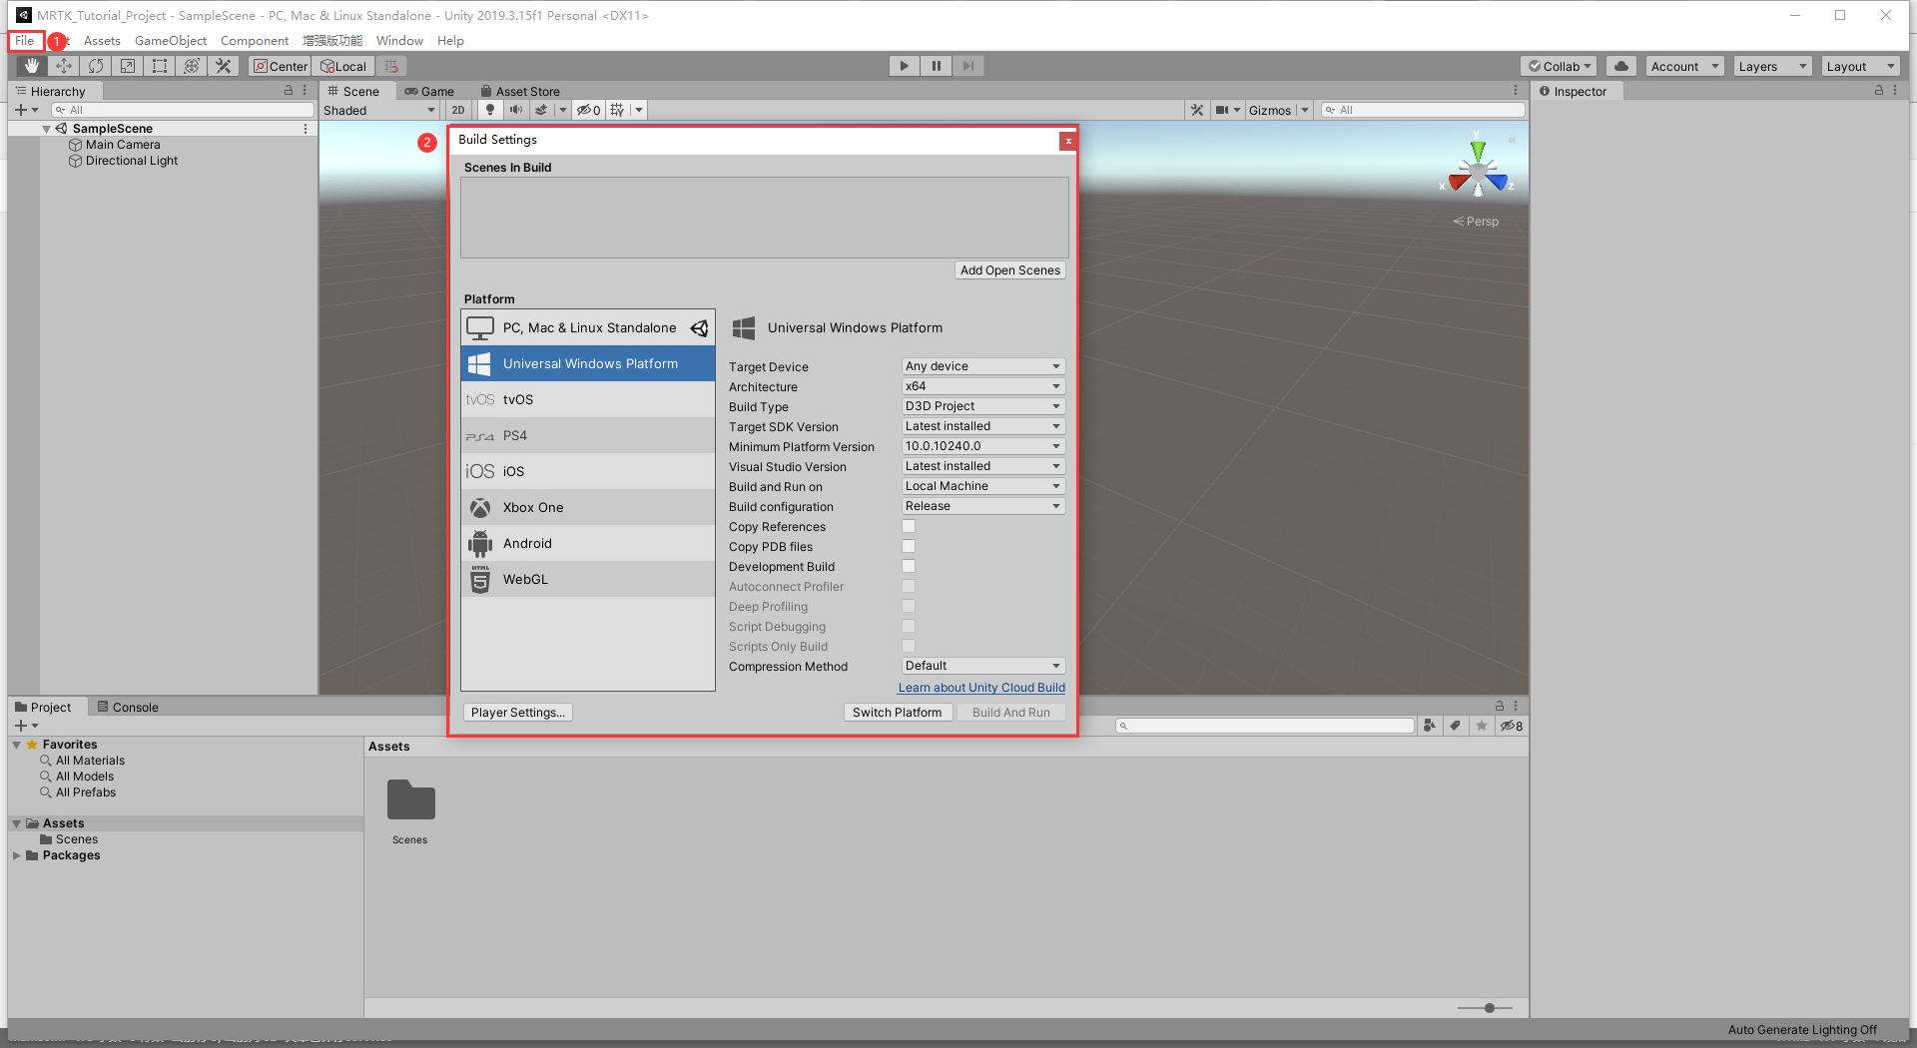The image size is (1917, 1048).
Task: Click the PC, Mac & Linux Standalone monitor icon
Action: point(480,328)
